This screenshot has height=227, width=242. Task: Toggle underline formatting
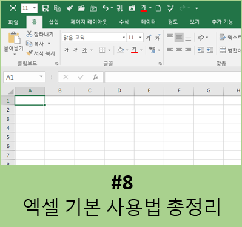tap(84, 50)
